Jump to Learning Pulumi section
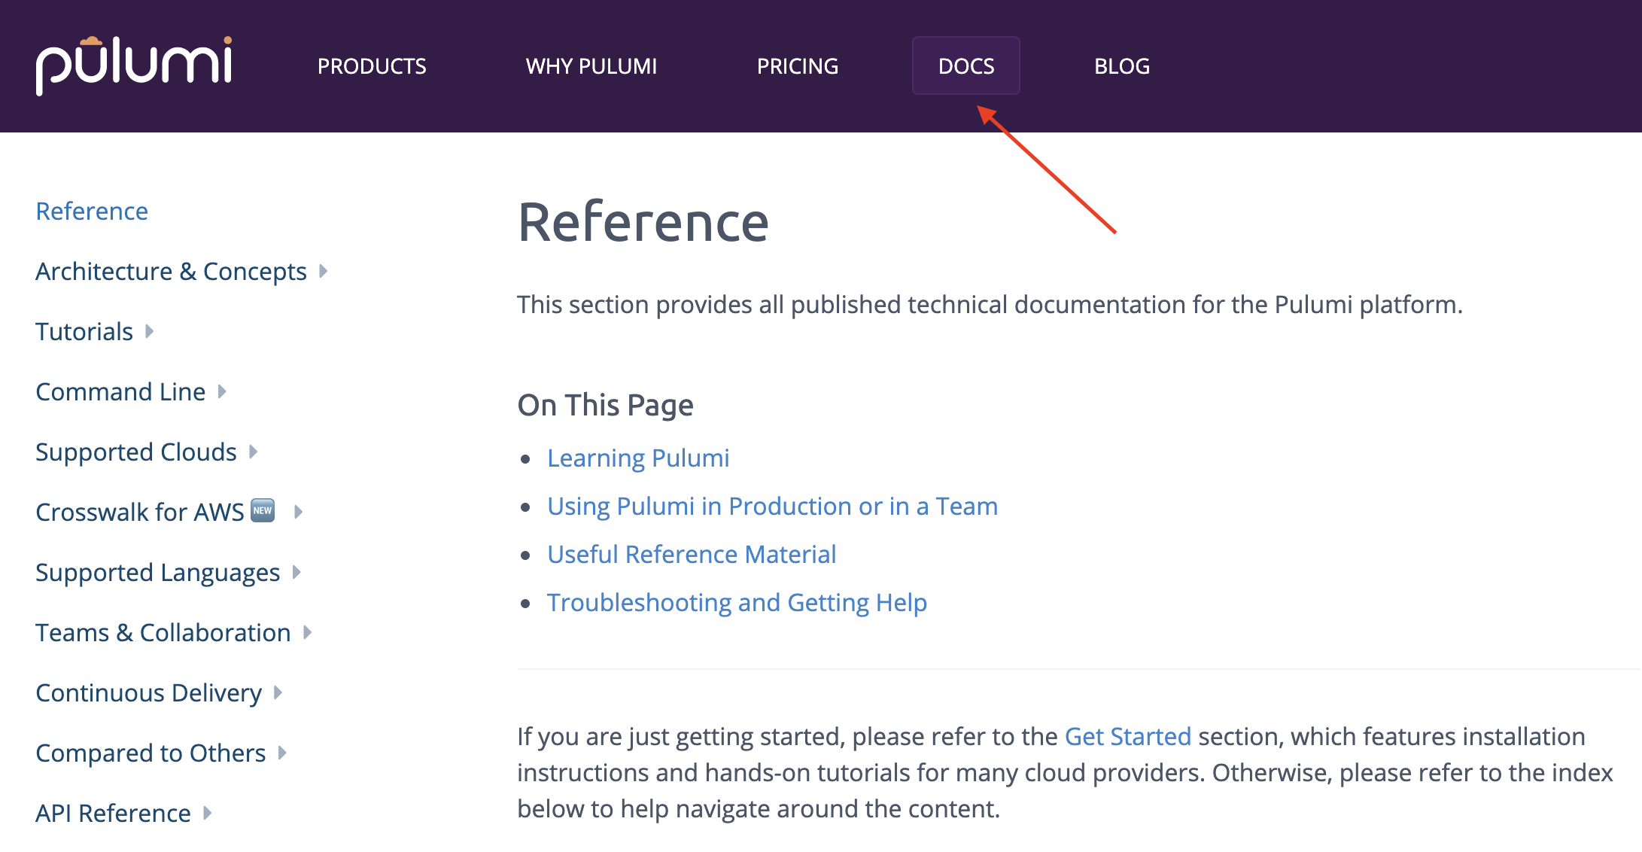The width and height of the screenshot is (1642, 852). pos(638,458)
